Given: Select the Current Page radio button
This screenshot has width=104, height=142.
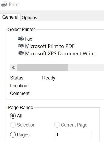Looking at the screenshot, I should point(57,125).
